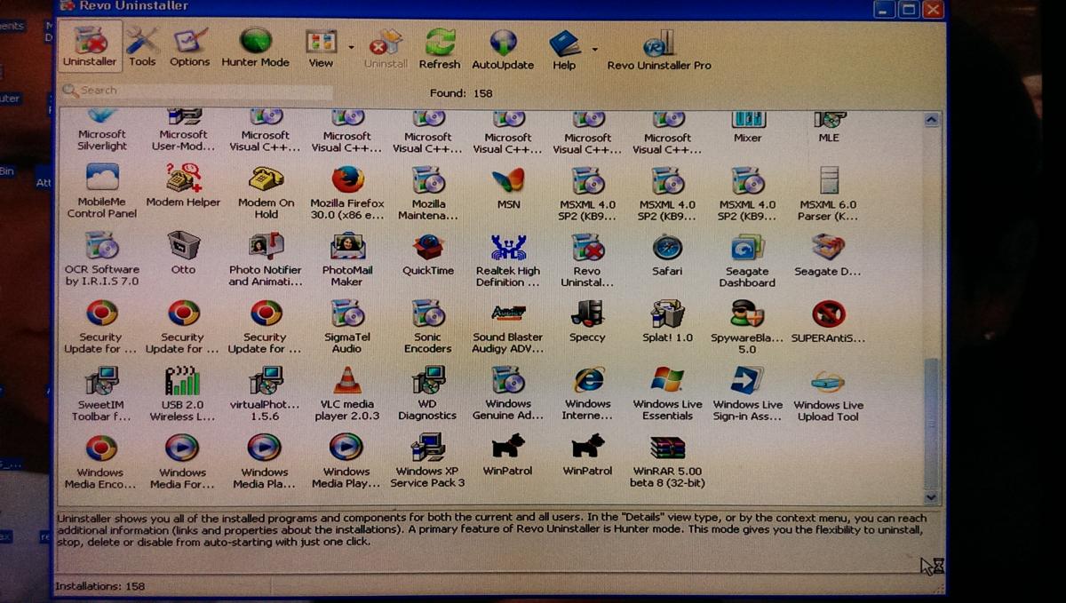Select virtualPhotographer 1.5.6 icon
1066x603 pixels.
(x=266, y=393)
